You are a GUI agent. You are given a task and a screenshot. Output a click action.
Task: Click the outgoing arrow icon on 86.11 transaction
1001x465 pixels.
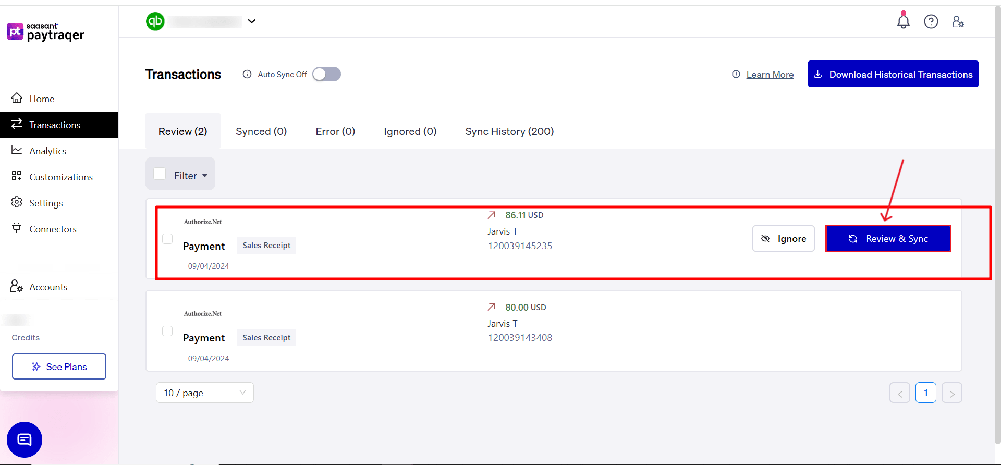click(492, 215)
